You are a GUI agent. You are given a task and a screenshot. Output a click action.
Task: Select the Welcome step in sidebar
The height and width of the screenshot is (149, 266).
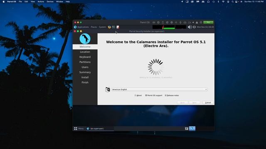pyautogui.click(x=85, y=47)
